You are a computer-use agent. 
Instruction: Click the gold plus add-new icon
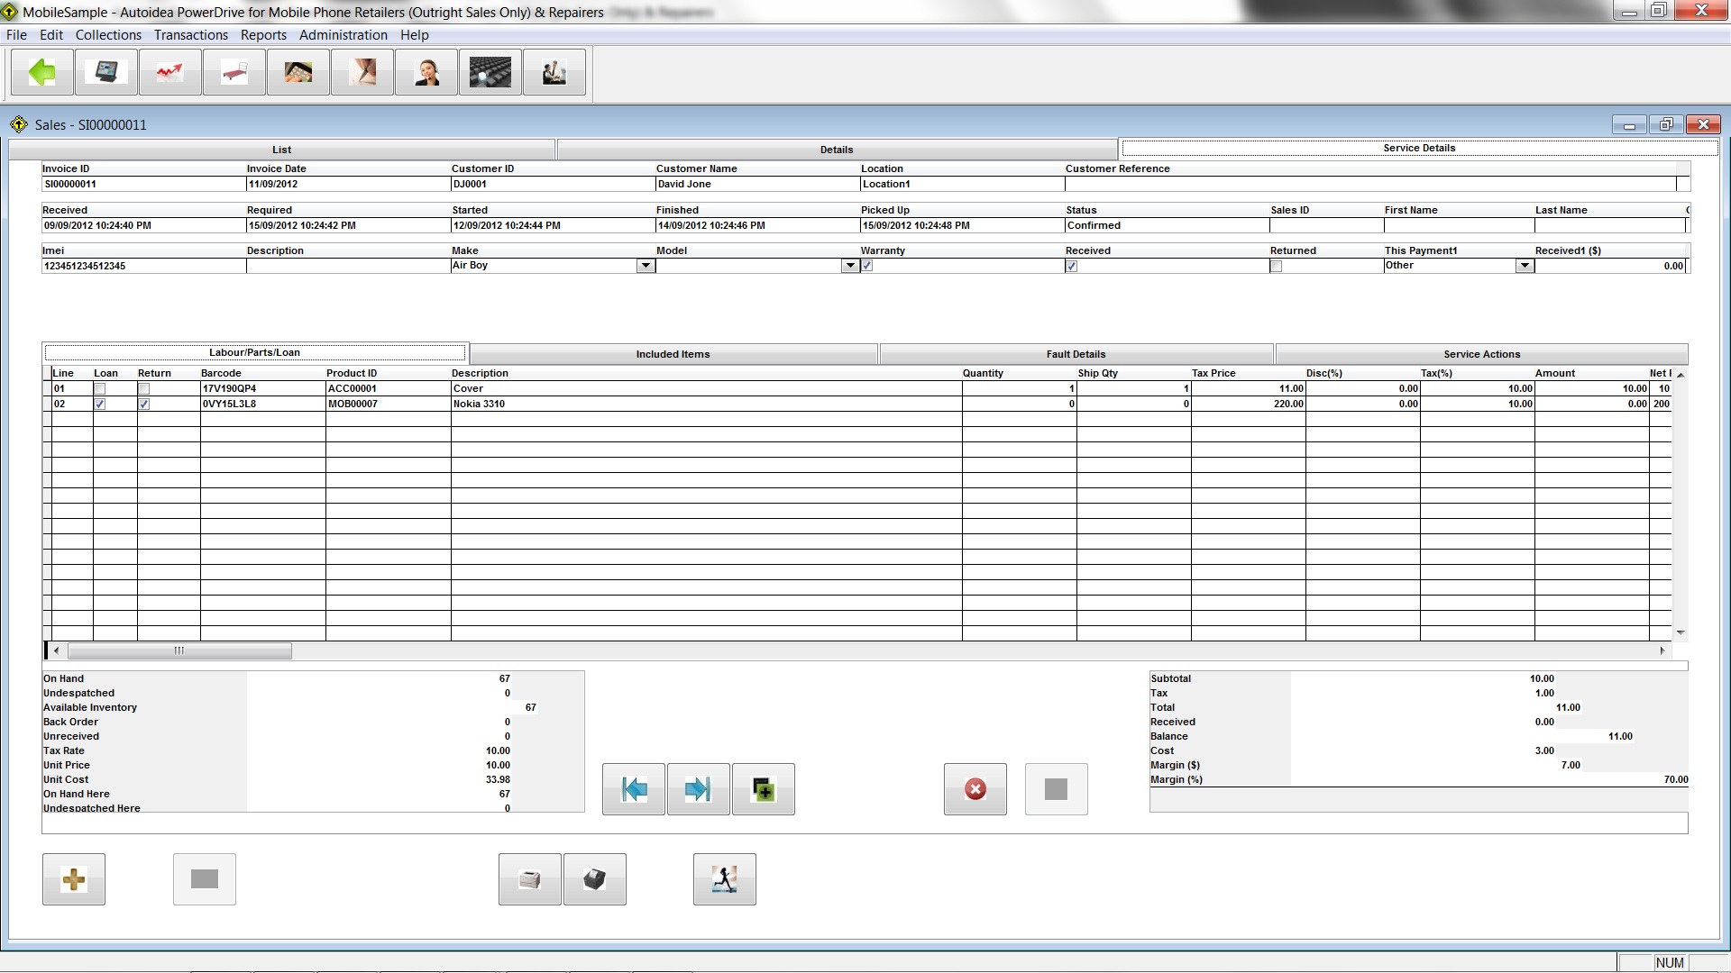[74, 879]
